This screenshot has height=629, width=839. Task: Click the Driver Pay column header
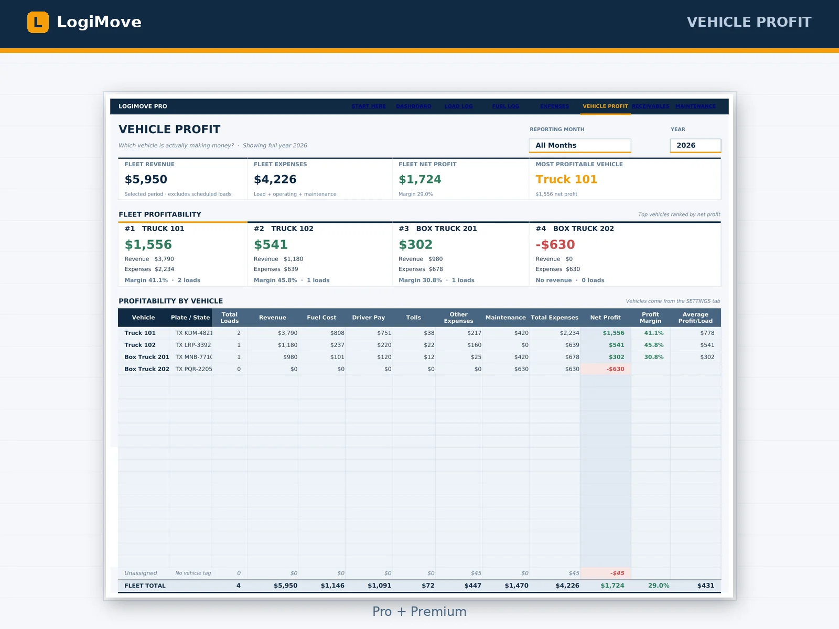click(369, 318)
